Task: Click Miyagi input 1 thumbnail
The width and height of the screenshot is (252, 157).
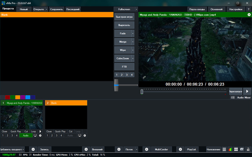Action: coord(22,117)
